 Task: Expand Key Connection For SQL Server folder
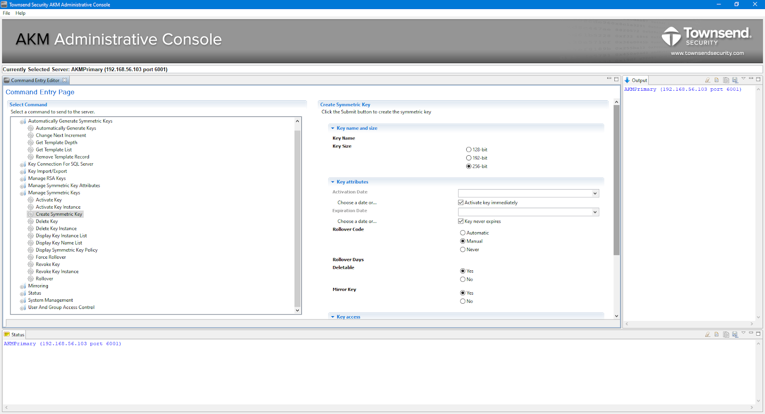pyautogui.click(x=22, y=164)
